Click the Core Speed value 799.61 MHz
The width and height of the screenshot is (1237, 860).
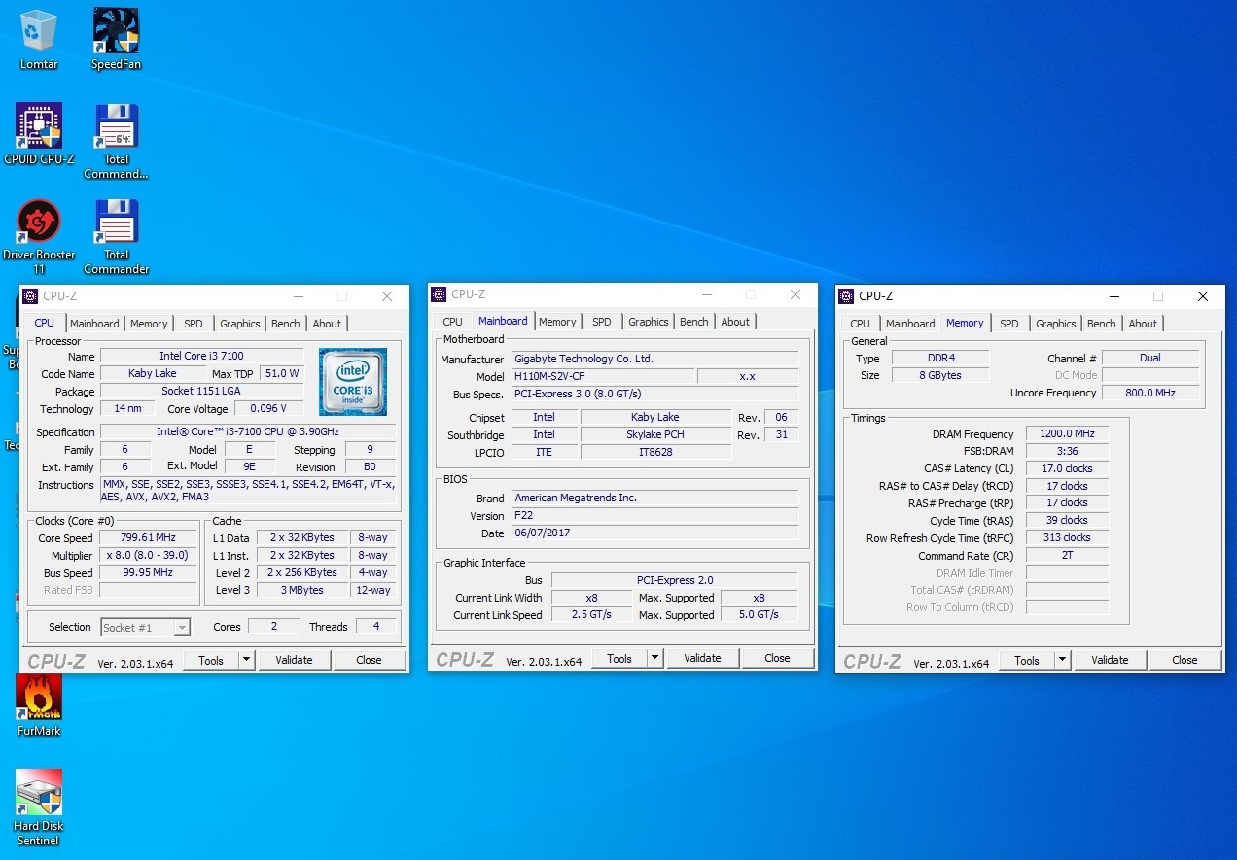[x=148, y=538]
